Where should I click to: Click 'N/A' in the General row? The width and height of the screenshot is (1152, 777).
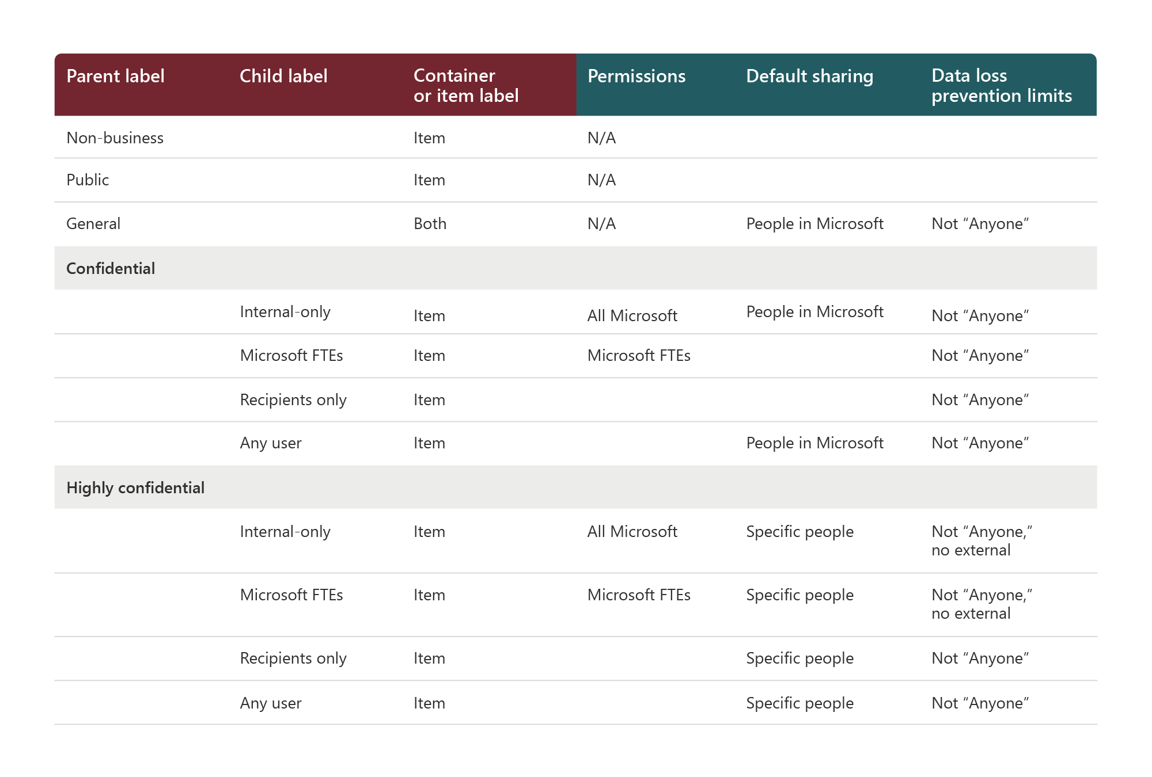click(601, 224)
